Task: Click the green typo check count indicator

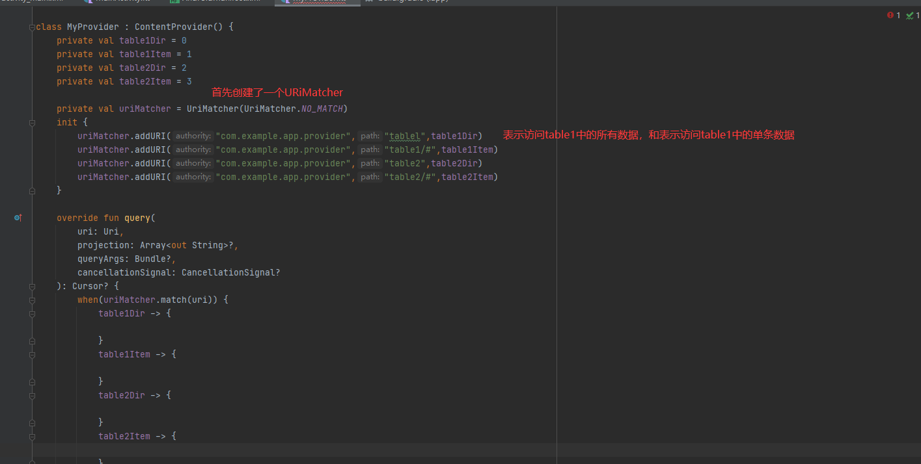Action: point(913,15)
